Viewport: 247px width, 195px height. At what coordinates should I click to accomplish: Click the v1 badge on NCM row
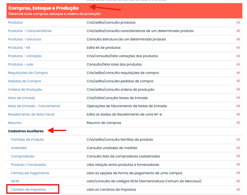coord(238,181)
